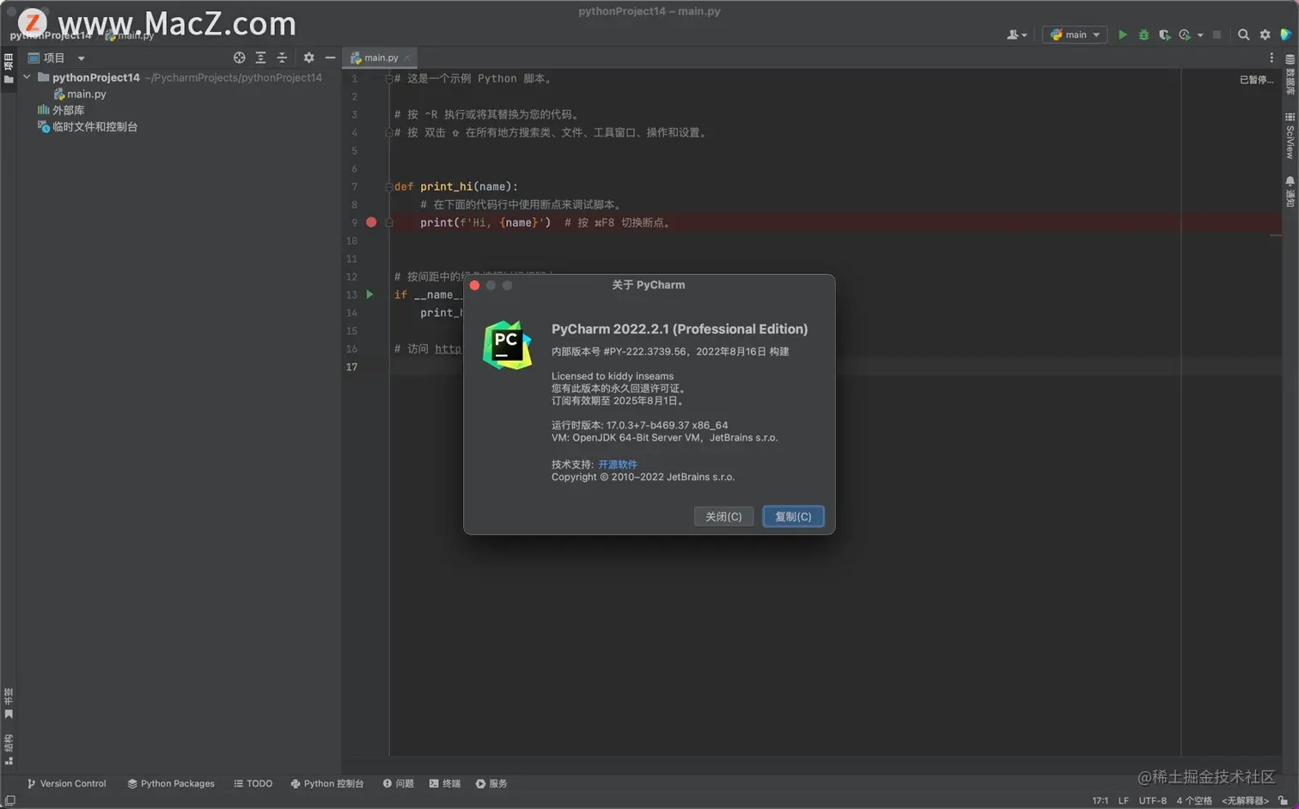
Task: Click the select opened file crosshair icon
Action: pyautogui.click(x=239, y=58)
